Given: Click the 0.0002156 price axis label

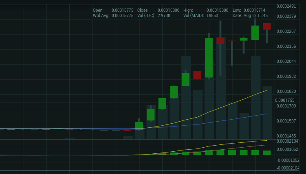Looking at the screenshot, I should [x=286, y=46].
